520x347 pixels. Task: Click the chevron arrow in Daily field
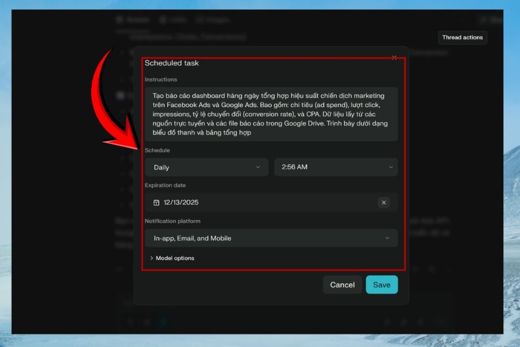pyautogui.click(x=258, y=167)
